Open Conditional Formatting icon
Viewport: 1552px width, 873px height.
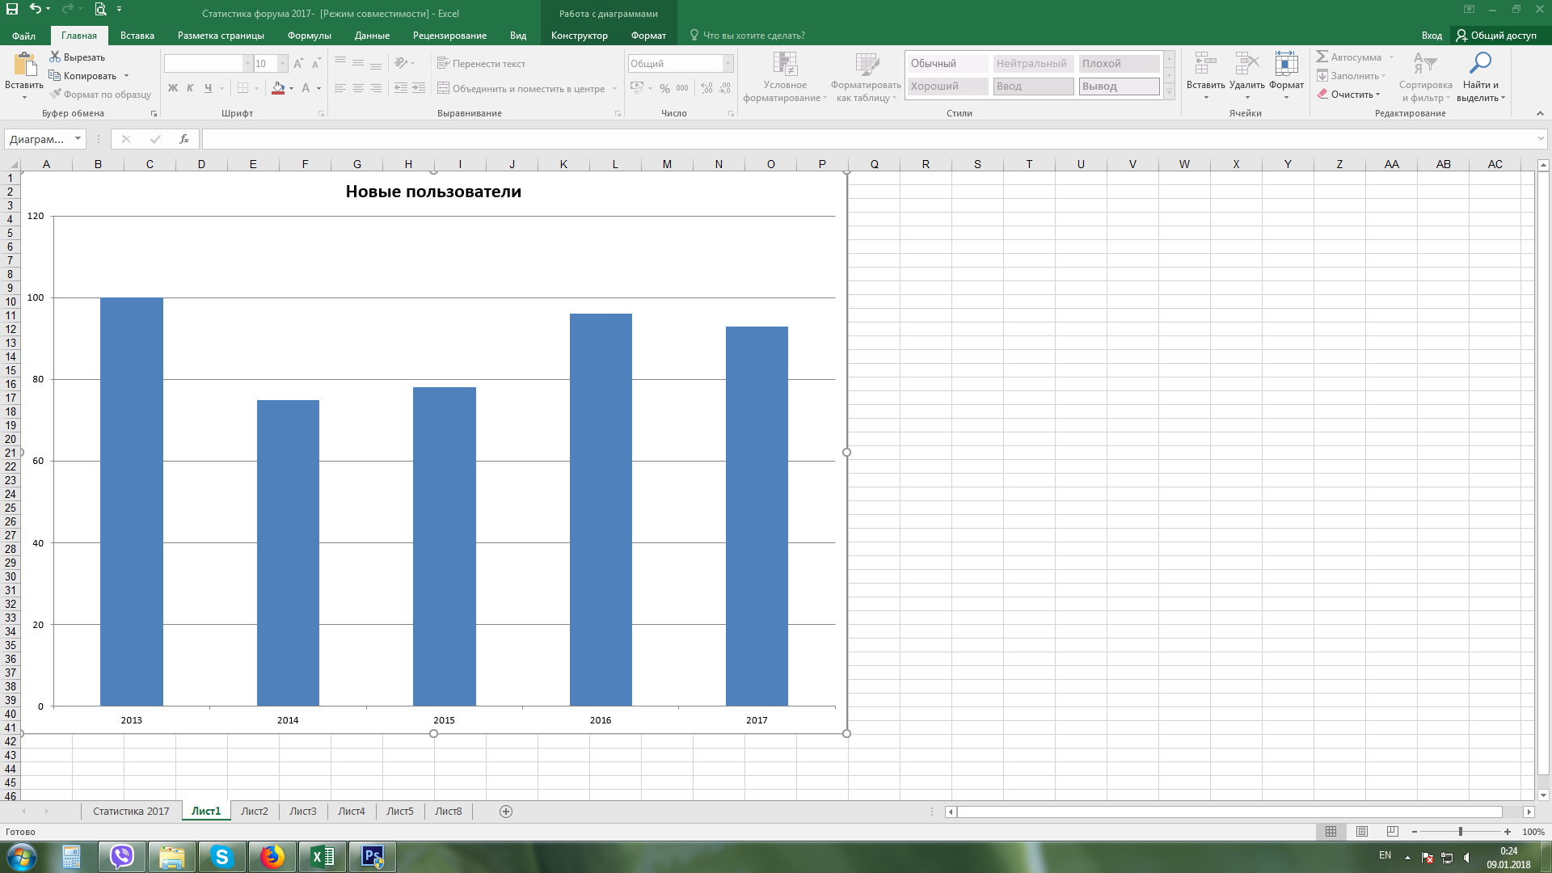[x=785, y=65]
